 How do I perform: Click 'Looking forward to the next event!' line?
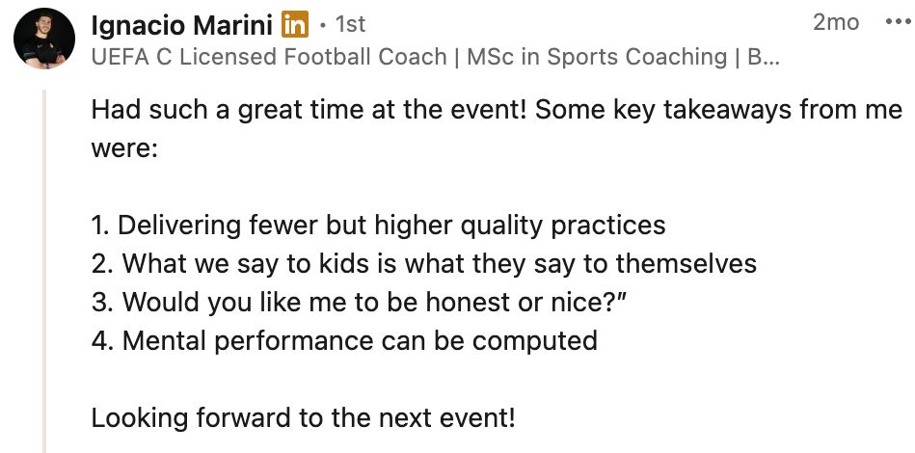click(303, 419)
